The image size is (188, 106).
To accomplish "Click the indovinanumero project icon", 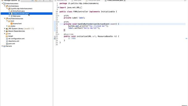I will (5, 4).
